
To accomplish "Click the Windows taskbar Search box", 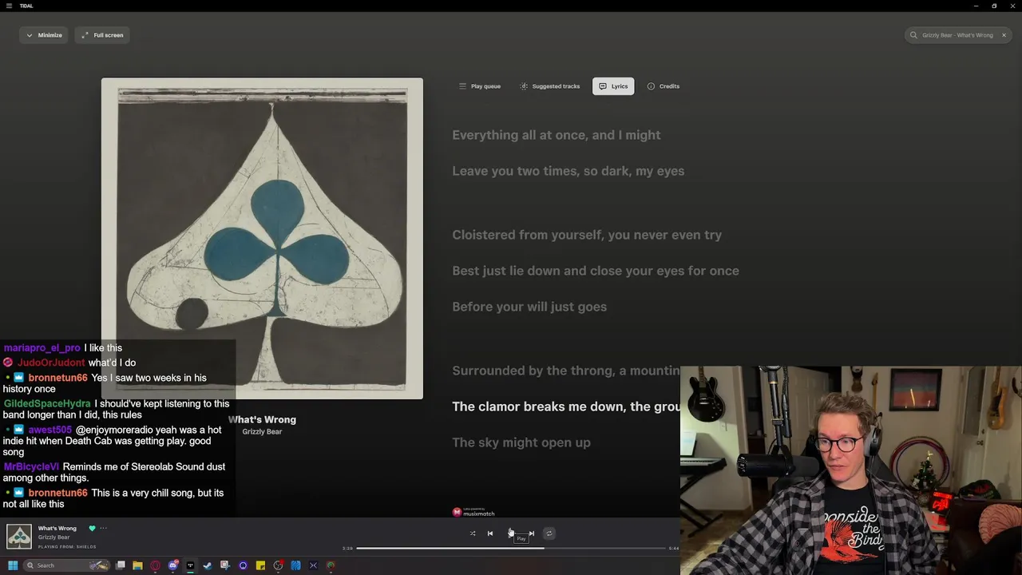I will (x=67, y=565).
